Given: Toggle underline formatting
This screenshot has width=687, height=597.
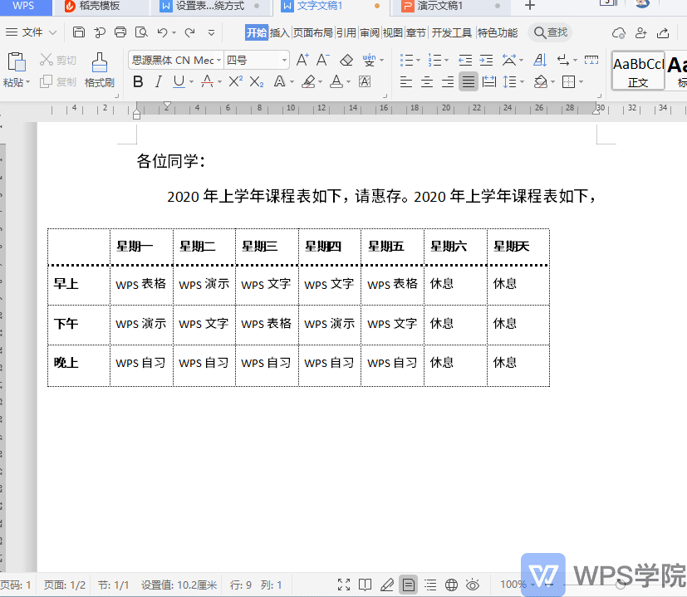Looking at the screenshot, I should click(179, 81).
